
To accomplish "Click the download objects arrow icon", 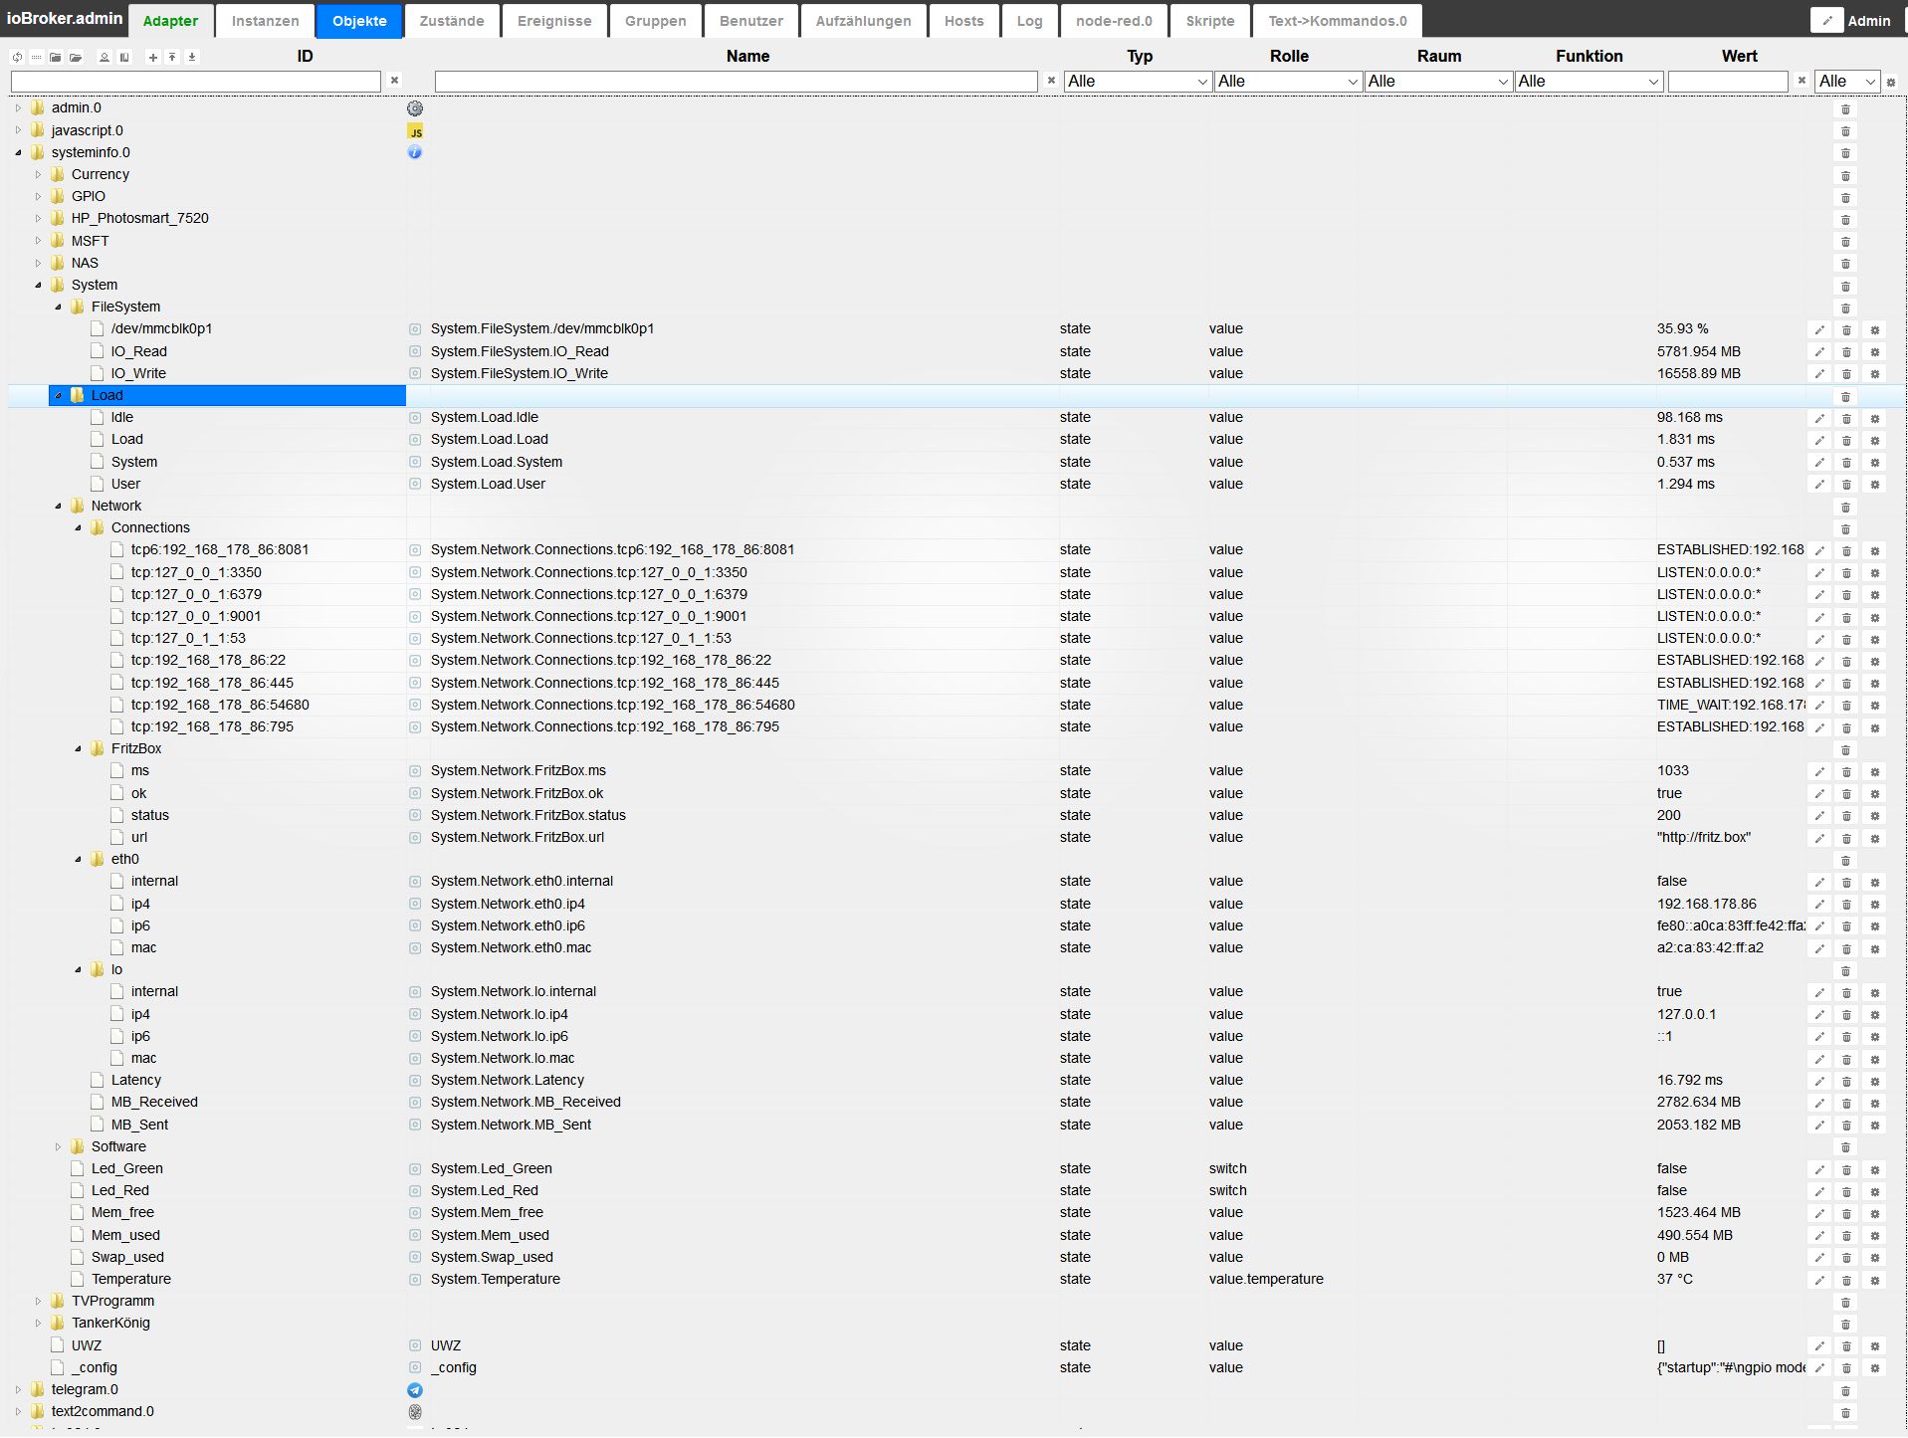I will 192,57.
